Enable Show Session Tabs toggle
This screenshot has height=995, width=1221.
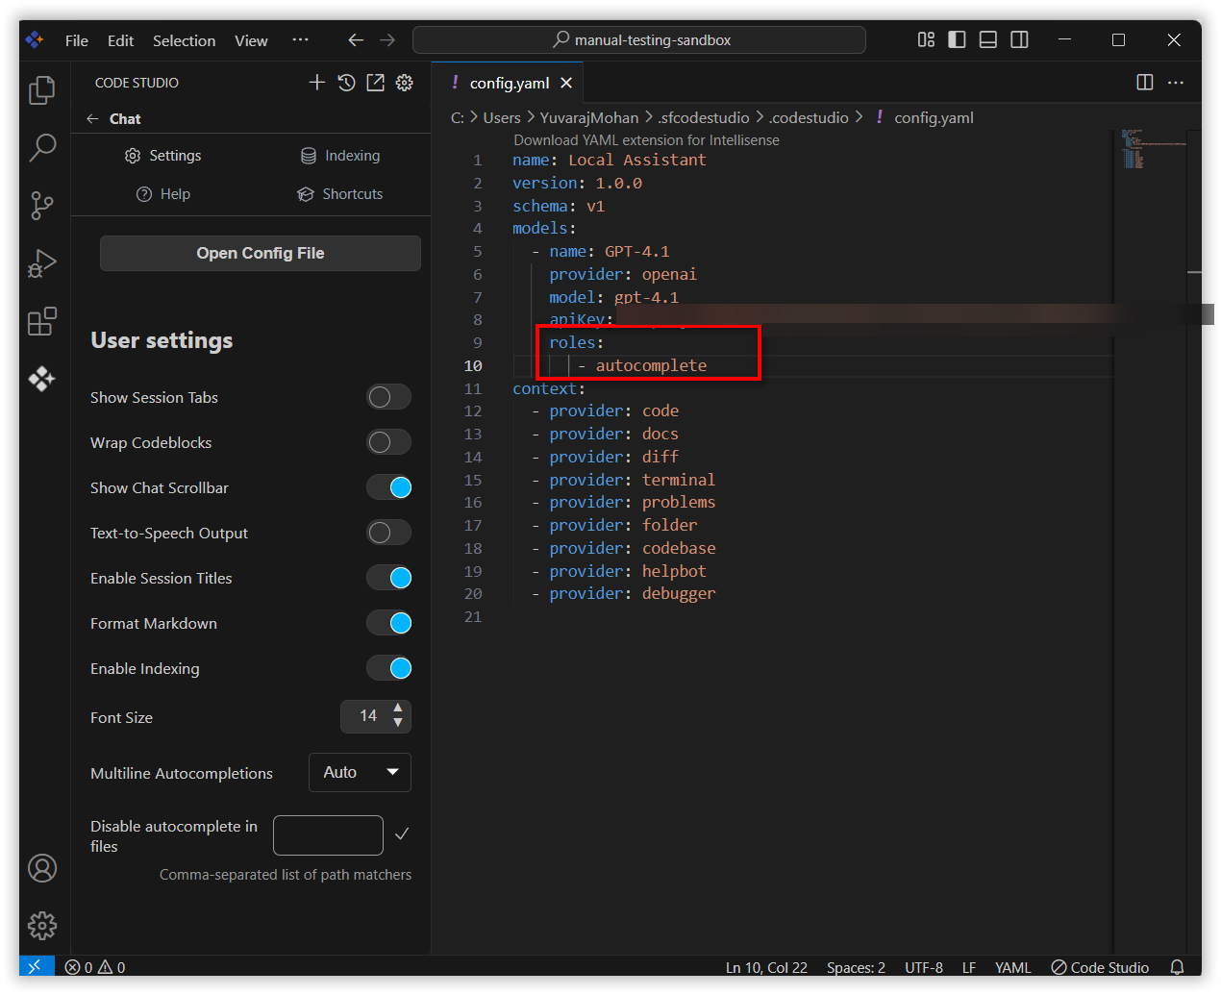click(x=388, y=397)
